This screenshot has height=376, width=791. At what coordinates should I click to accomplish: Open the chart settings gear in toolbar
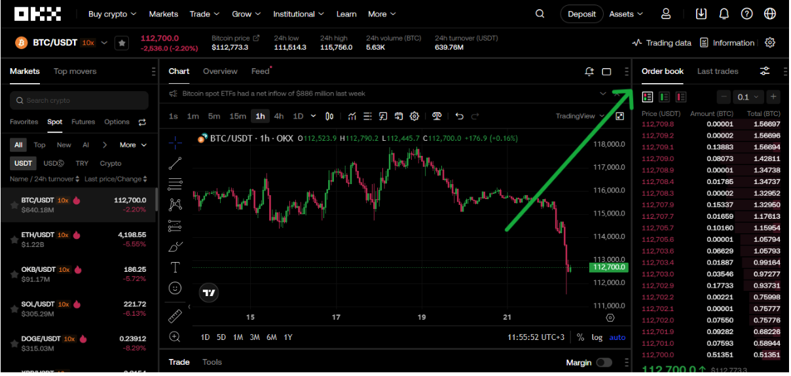click(414, 116)
